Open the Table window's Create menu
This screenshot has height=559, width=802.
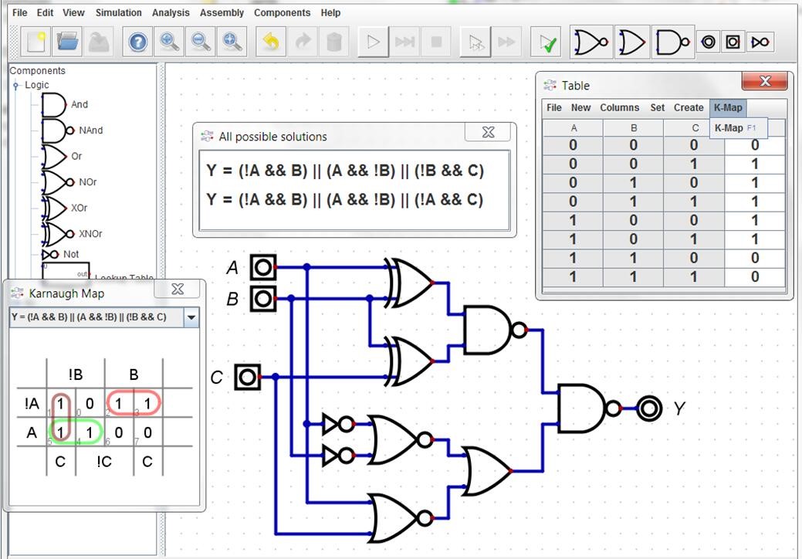point(689,108)
